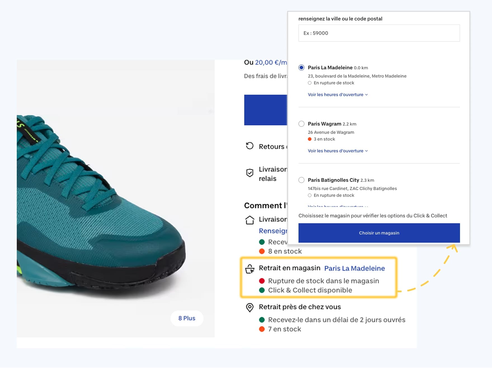Image resolution: width=492 pixels, height=368 pixels.
Task: Click the green dot beside 8 en stock
Action: [262, 251]
